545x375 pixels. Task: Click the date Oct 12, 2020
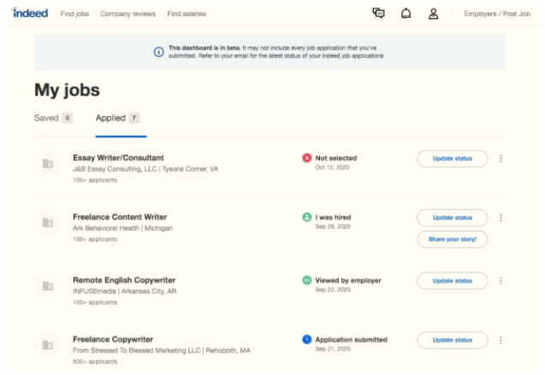coord(332,167)
